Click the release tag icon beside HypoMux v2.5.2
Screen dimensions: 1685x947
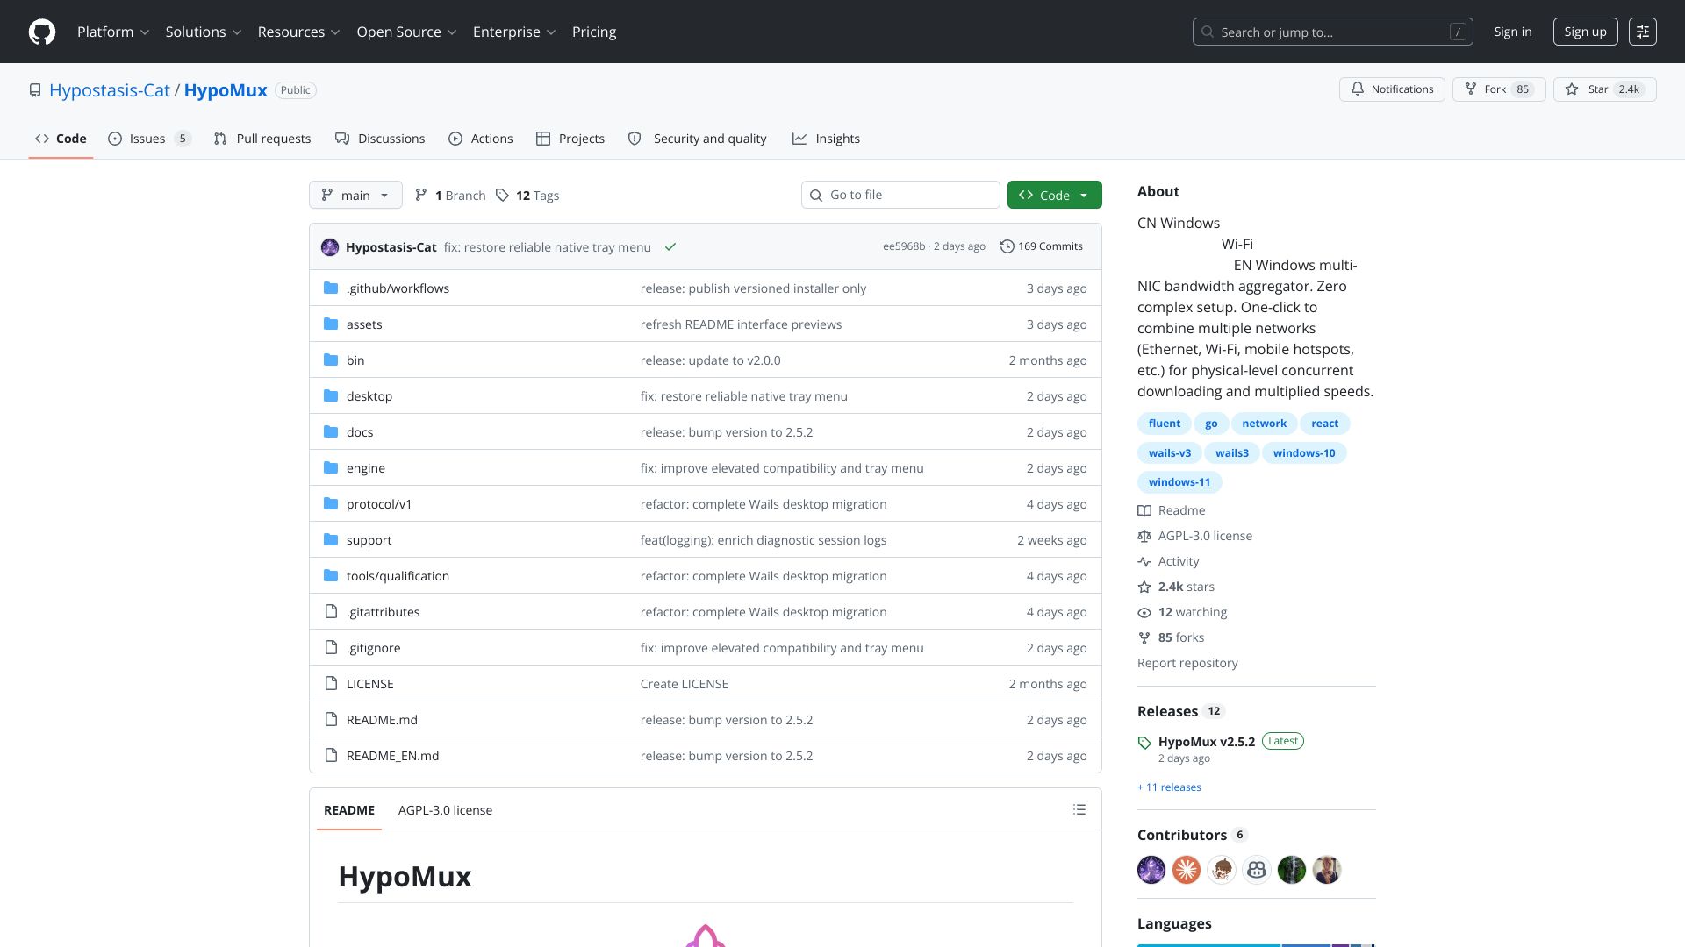tap(1144, 743)
